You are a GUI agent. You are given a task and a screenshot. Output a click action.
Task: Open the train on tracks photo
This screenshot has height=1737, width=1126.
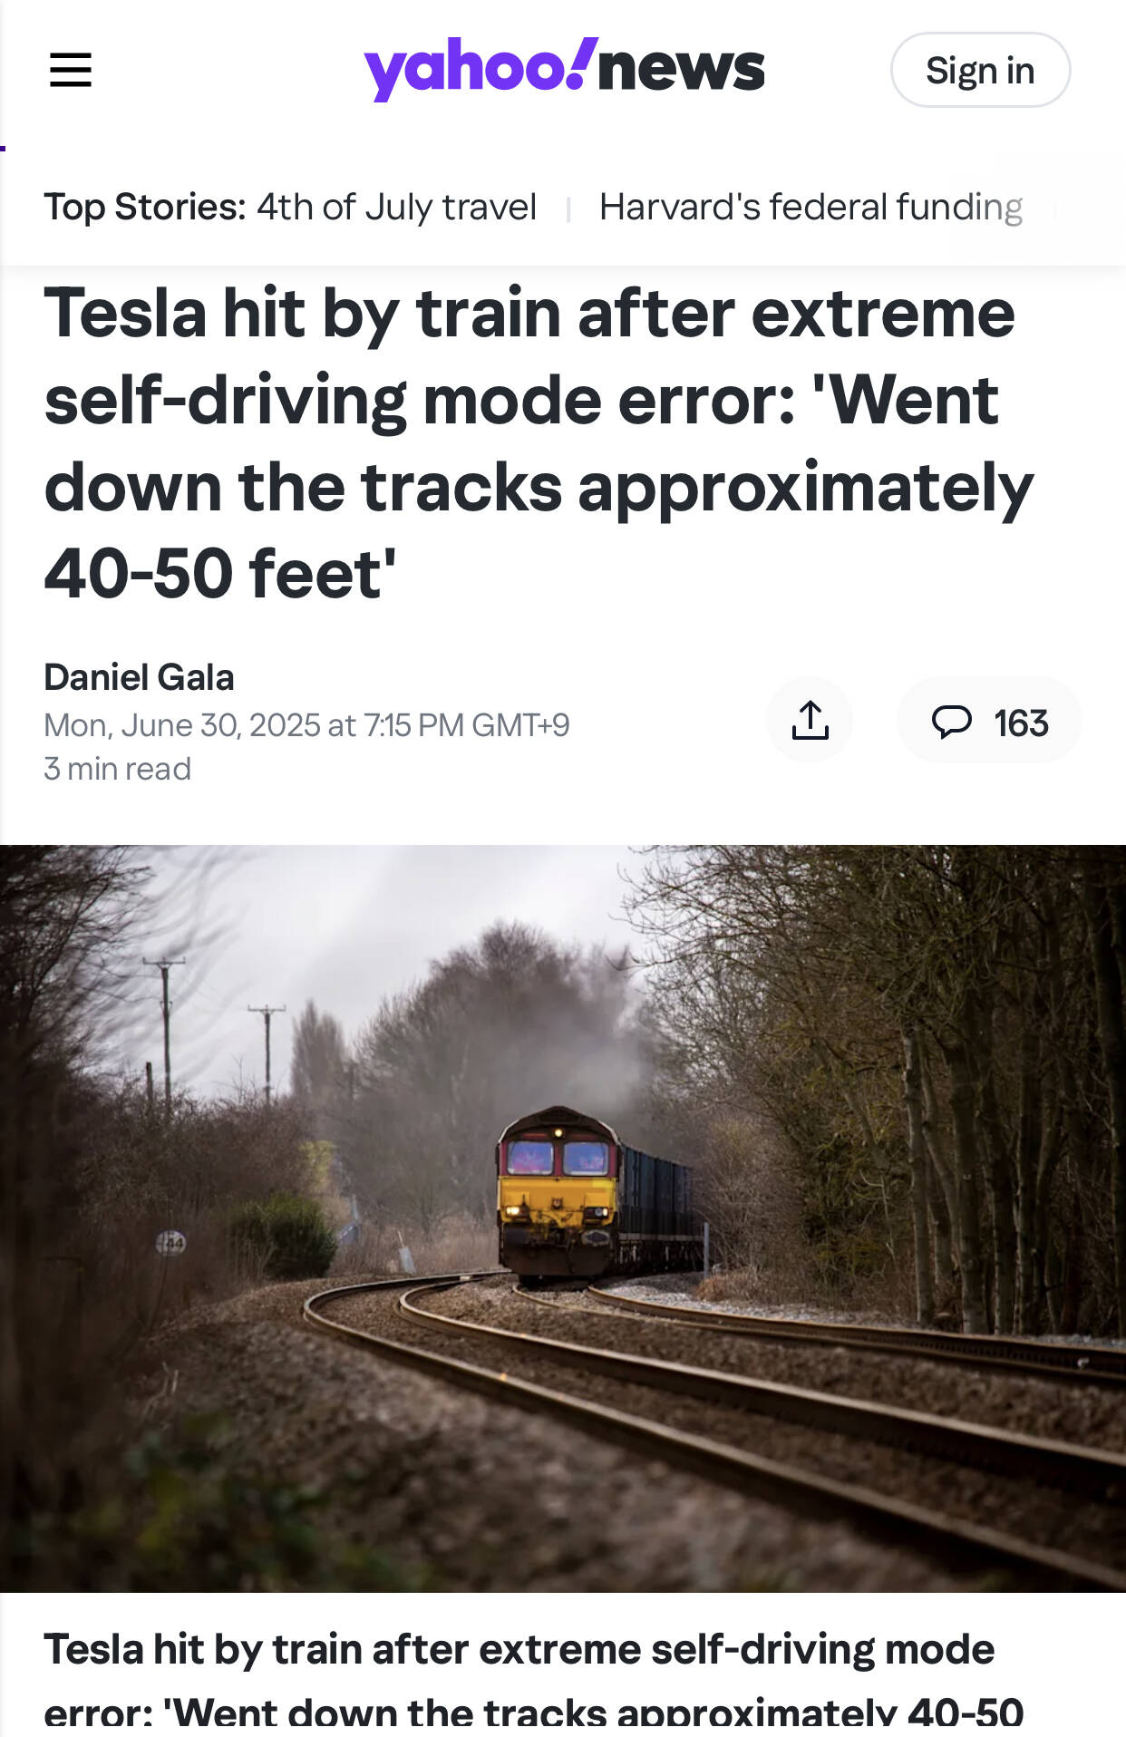coord(563,1218)
